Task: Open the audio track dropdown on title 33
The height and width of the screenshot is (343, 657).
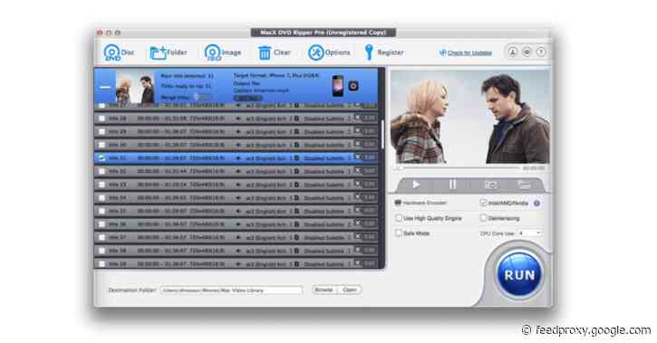Action: 268,185
